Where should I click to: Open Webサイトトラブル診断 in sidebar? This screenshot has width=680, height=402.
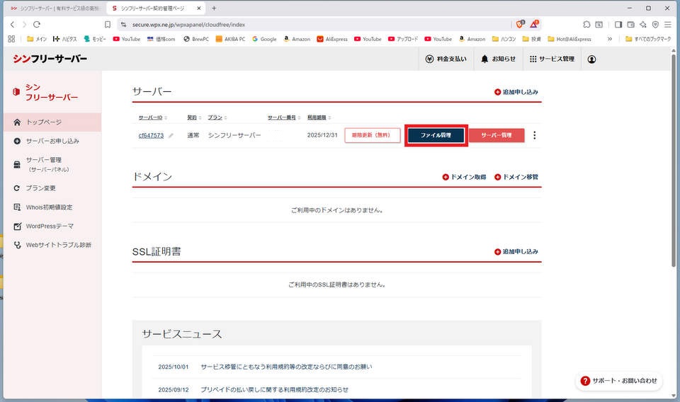point(58,245)
